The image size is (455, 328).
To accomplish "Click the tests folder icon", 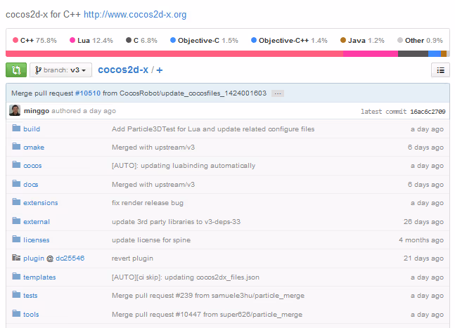I will point(16,294).
